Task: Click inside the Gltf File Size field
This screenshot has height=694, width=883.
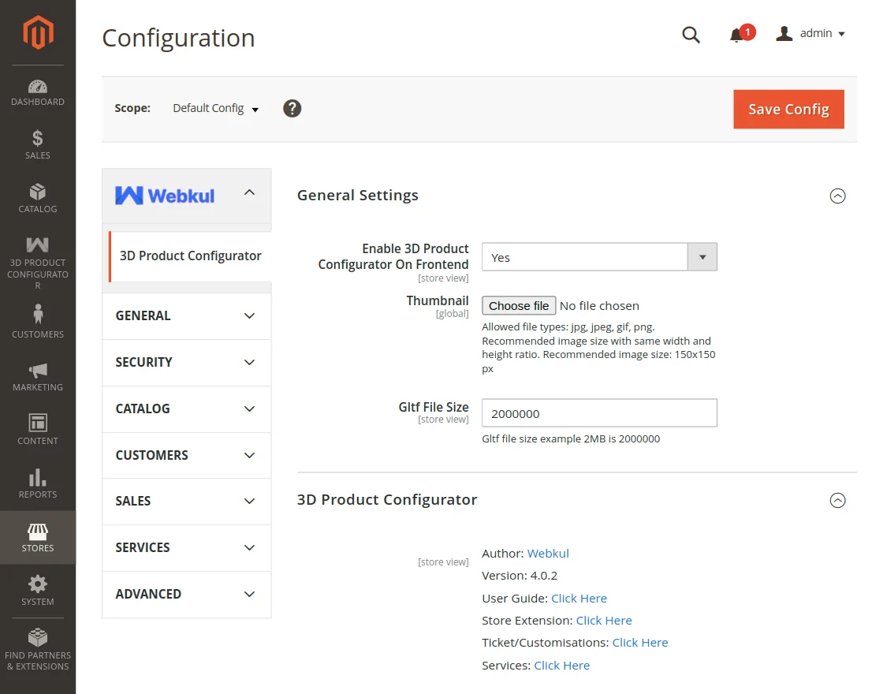Action: [x=598, y=412]
